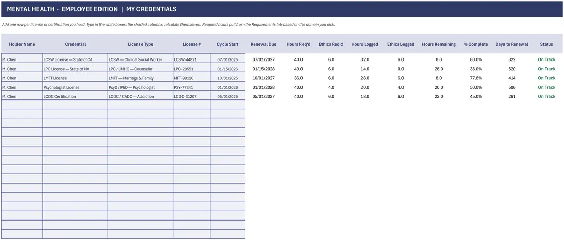This screenshot has width=564, height=240.
Task: Select the Status column header
Action: (x=547, y=44)
